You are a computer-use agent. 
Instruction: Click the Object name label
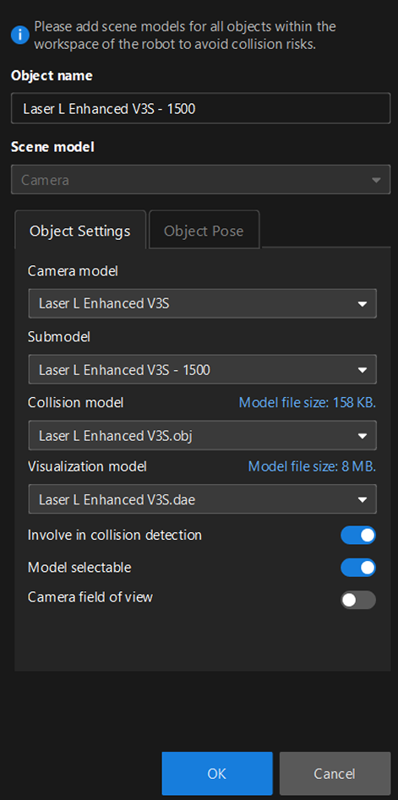pyautogui.click(x=52, y=75)
